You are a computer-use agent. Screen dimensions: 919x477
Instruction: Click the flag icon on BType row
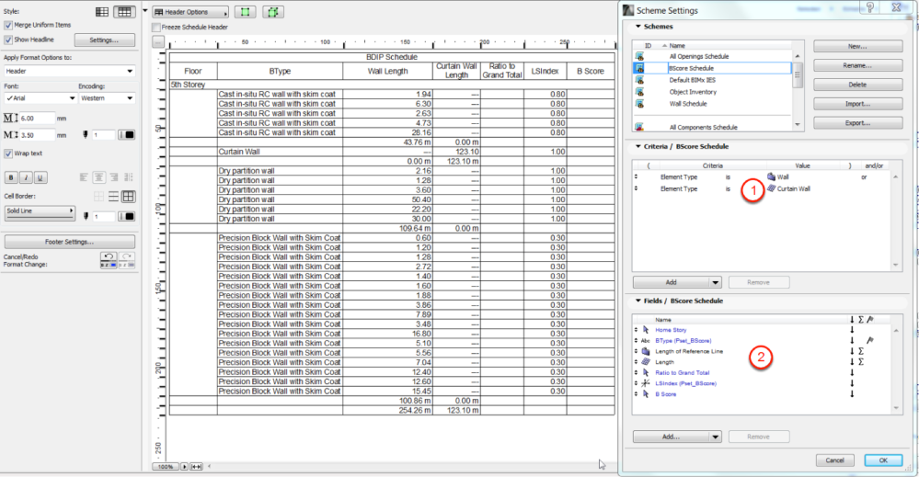869,340
